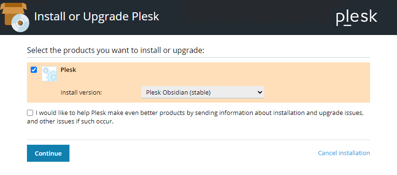Select the 'Plesk Obsidian (stable)' combo box text
The image size is (397, 175).
point(178,93)
